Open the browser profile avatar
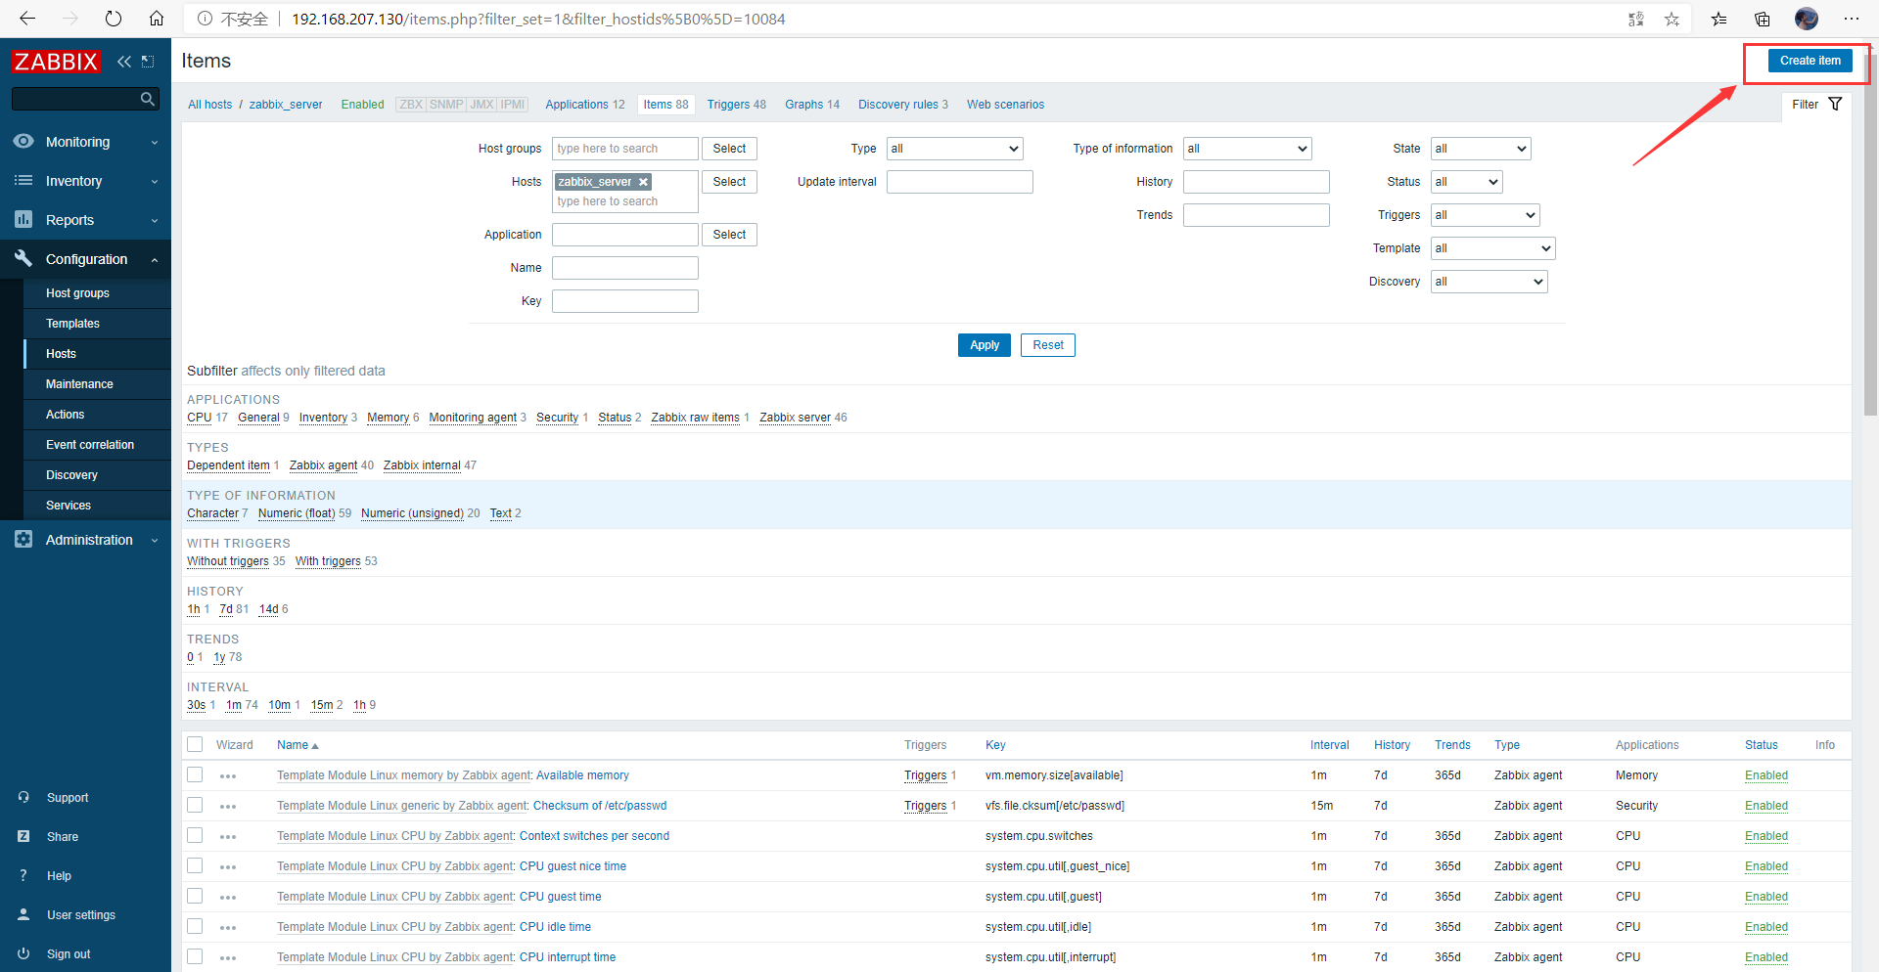 1807,19
